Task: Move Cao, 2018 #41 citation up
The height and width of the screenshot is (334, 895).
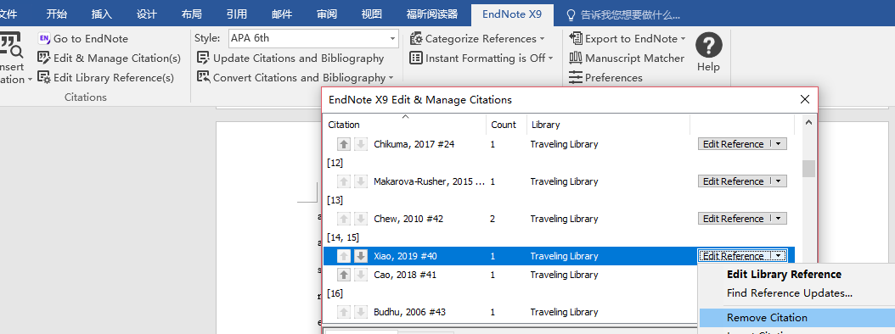Action: point(344,275)
